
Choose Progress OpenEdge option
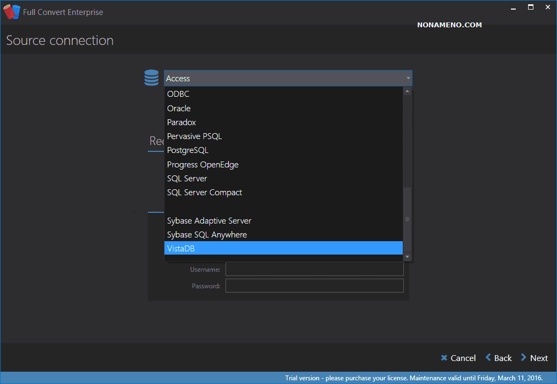(202, 165)
